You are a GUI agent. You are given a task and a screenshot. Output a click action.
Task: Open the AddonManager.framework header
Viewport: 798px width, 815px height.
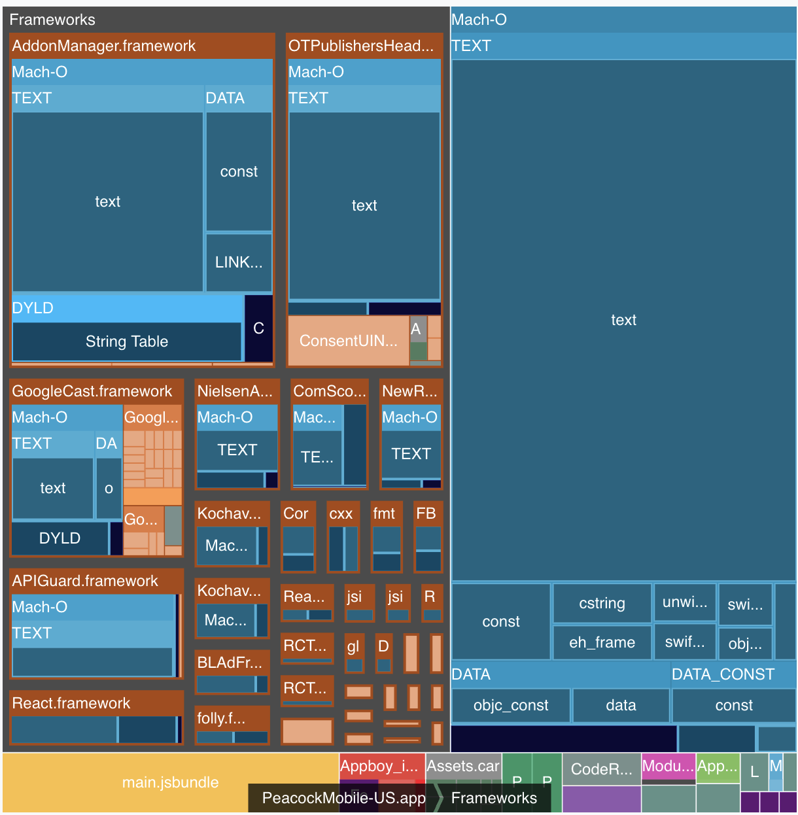point(103,46)
